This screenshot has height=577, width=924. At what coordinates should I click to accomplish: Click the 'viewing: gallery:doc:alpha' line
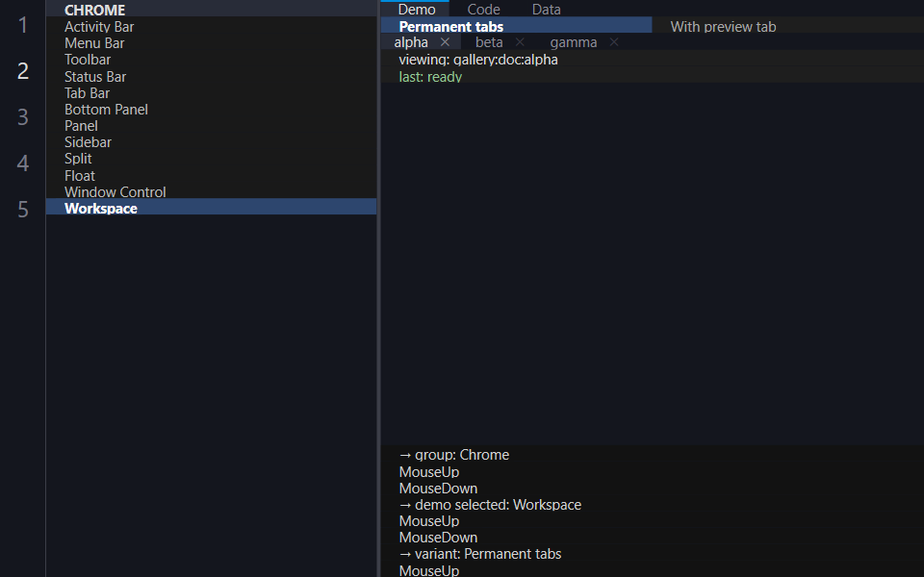[478, 60]
